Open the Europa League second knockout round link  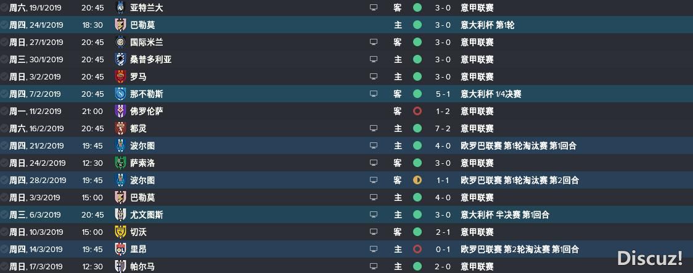pyautogui.click(x=519, y=249)
